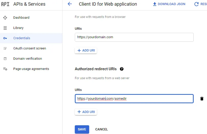This screenshot has width=207, height=134.
Task: Open help for Authorized redirect URIs
Action: coord(122,69)
